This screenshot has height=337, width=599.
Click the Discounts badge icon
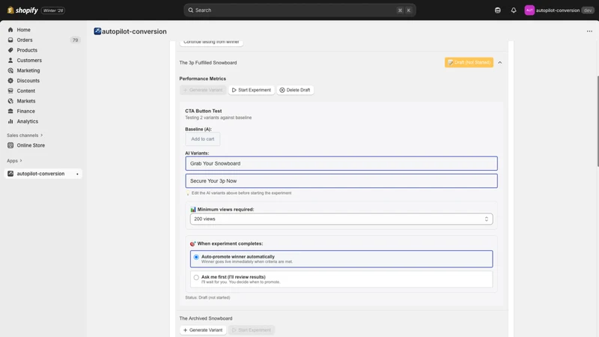(10, 81)
